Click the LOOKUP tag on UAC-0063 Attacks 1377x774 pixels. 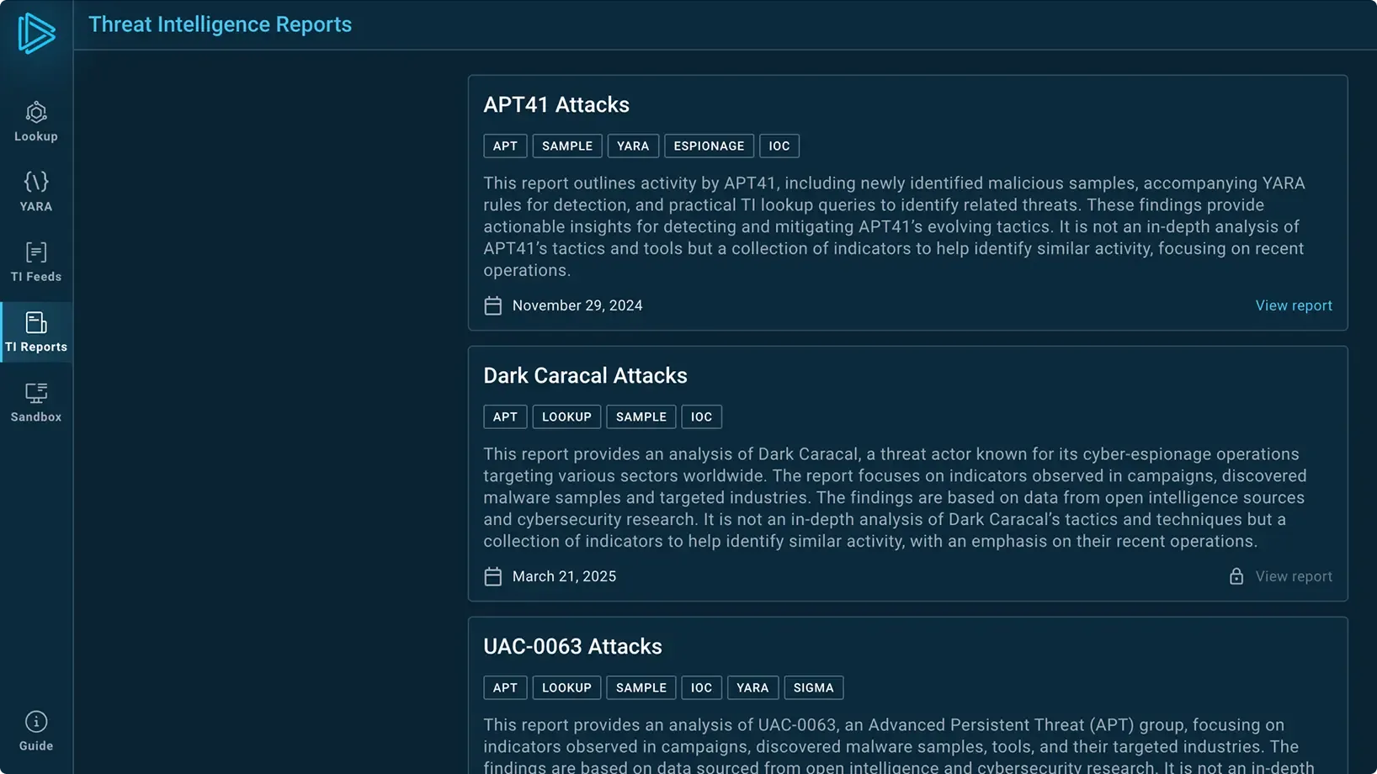click(566, 687)
